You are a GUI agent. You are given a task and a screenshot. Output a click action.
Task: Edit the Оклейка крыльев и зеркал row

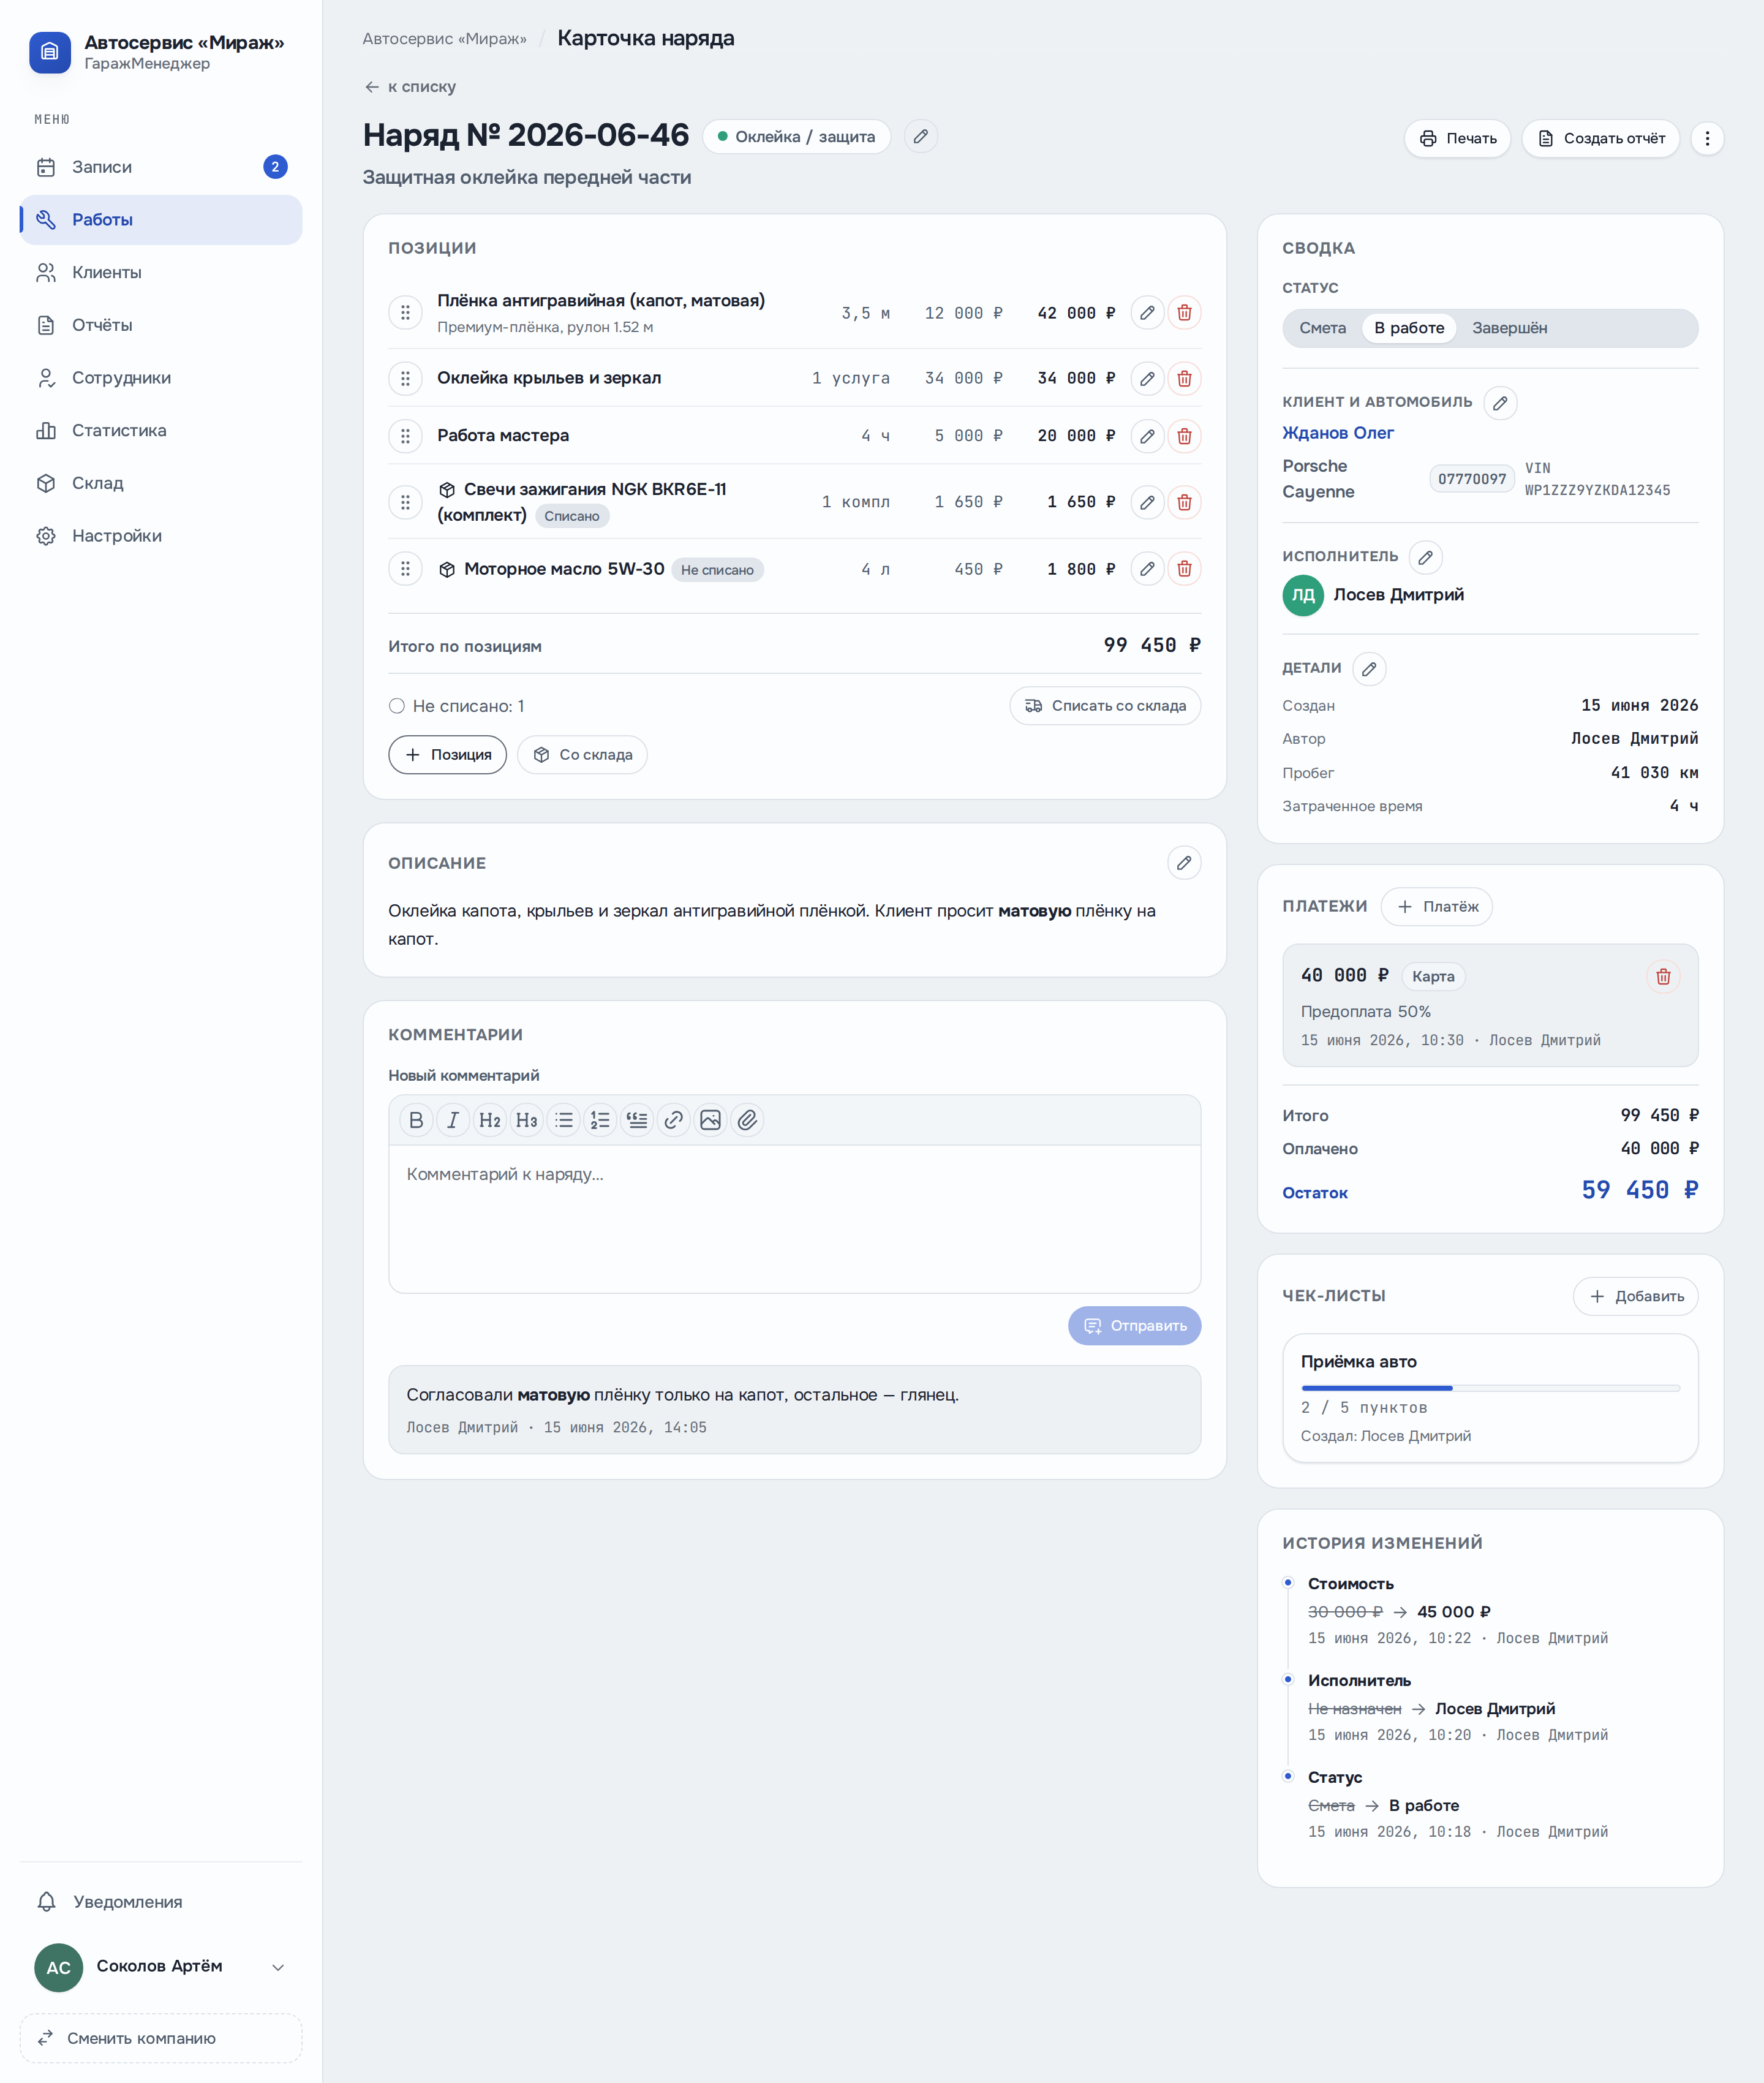(1147, 378)
